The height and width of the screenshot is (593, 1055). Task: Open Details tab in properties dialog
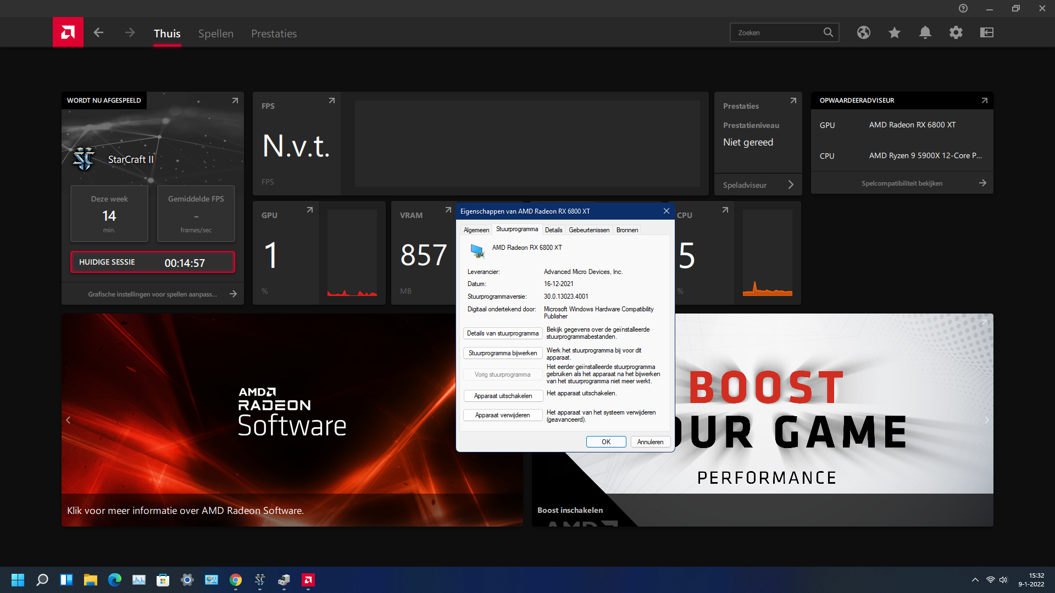click(x=553, y=230)
